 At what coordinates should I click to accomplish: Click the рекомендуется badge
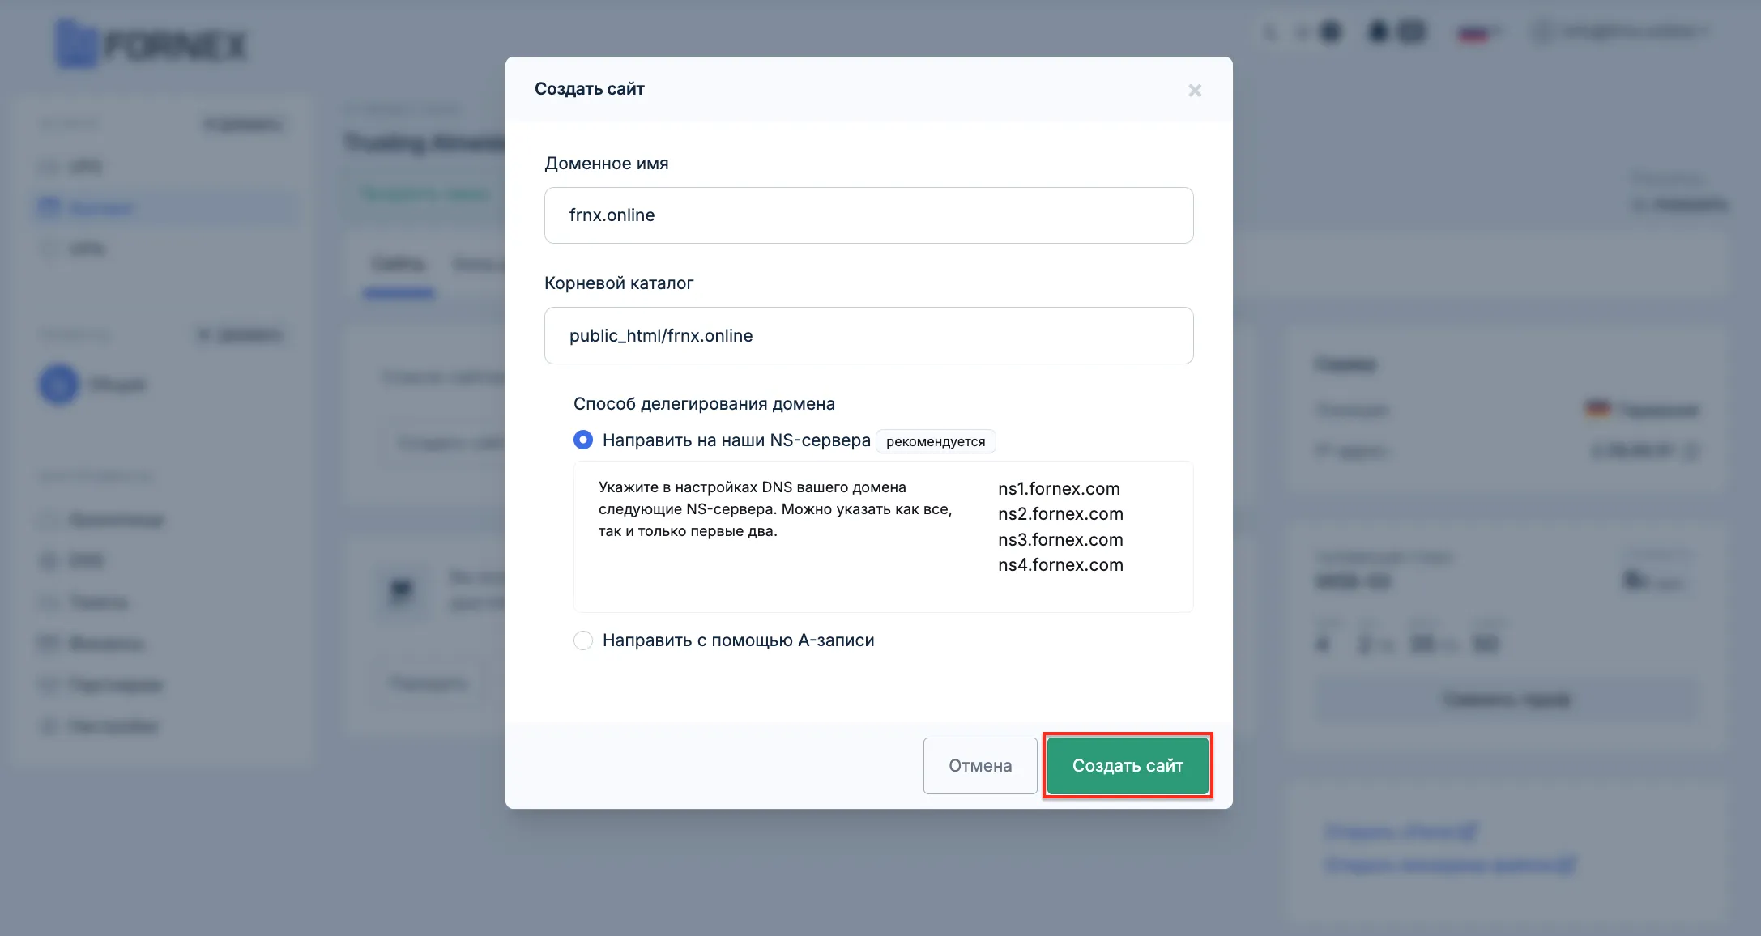tap(936, 441)
